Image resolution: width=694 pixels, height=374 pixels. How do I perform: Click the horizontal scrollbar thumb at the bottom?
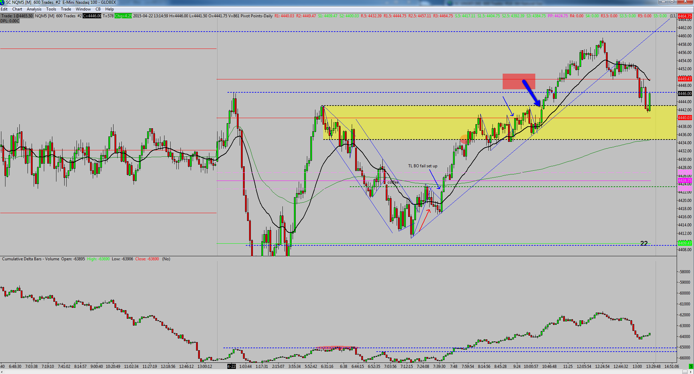pos(685,372)
